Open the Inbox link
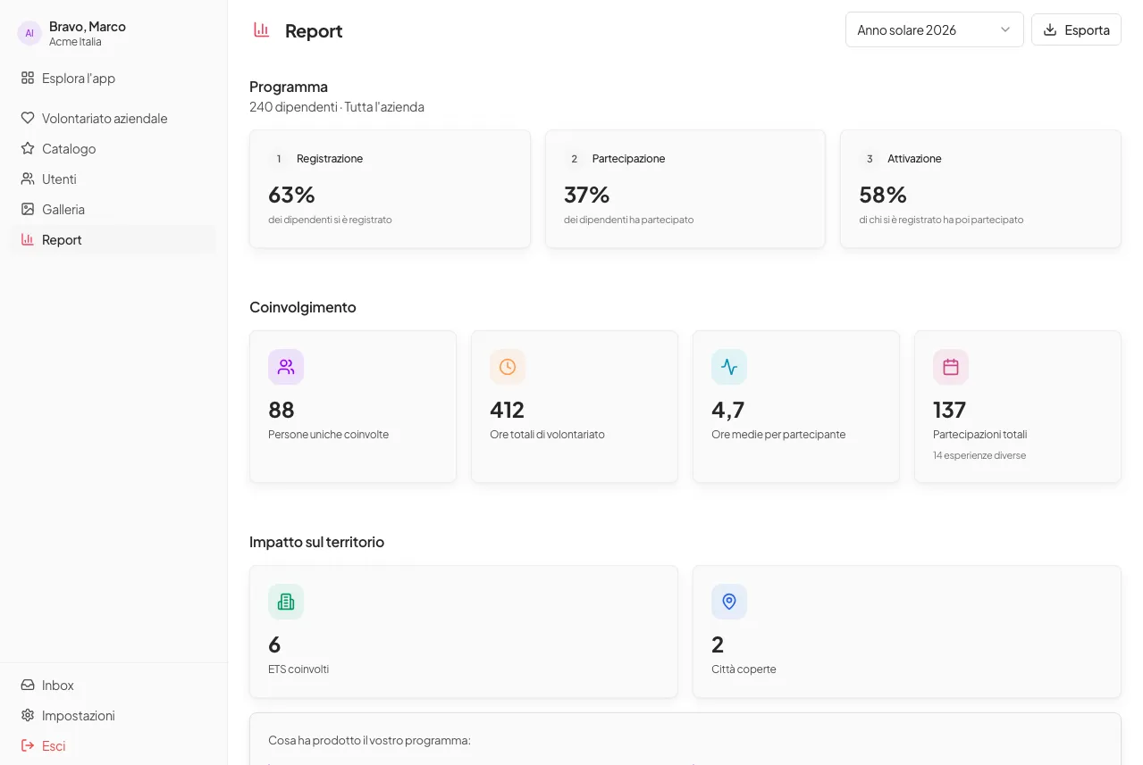Viewport: 1143px width, 765px height. pyautogui.click(x=113, y=685)
